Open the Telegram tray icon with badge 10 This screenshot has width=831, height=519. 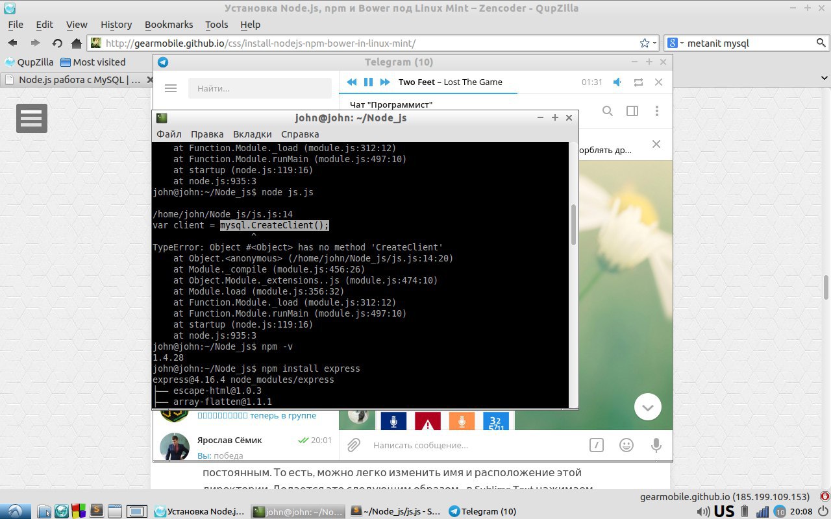(780, 511)
